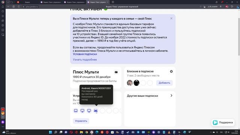Open VLC player from the taskbar
This screenshot has width=240, height=135.
coord(169,132)
